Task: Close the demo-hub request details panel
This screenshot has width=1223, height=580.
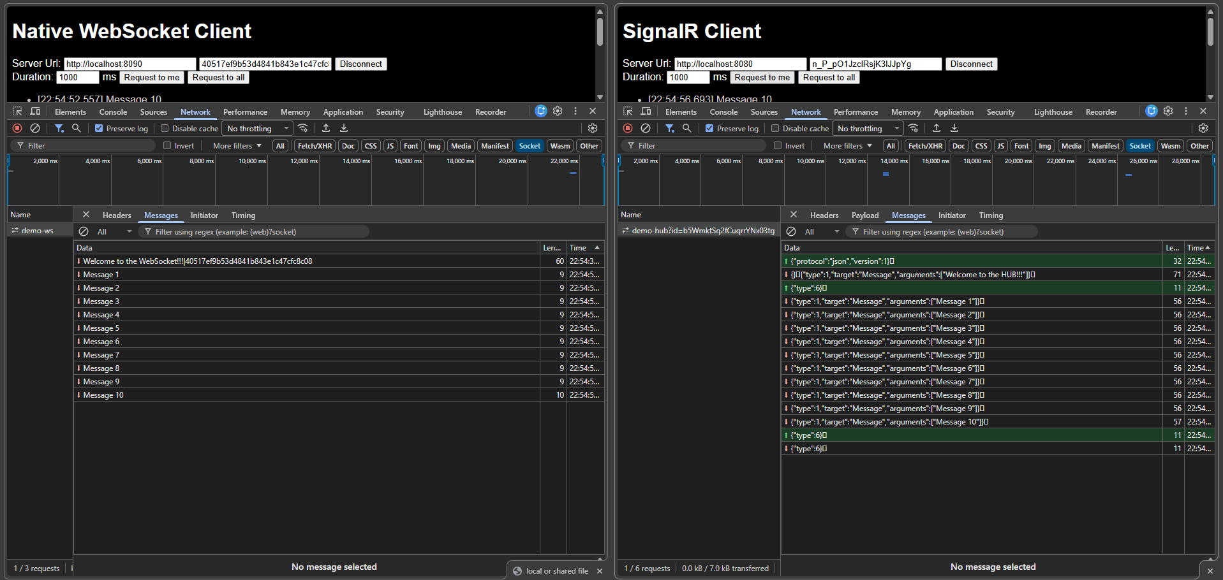Action: [794, 215]
